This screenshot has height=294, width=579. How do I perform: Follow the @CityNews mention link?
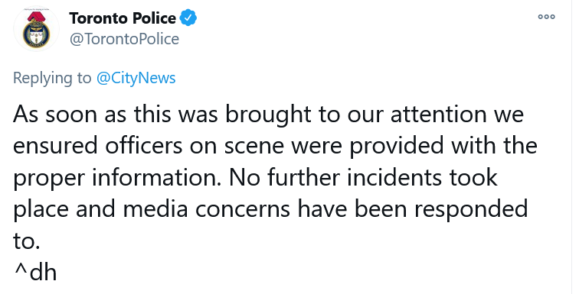(136, 78)
